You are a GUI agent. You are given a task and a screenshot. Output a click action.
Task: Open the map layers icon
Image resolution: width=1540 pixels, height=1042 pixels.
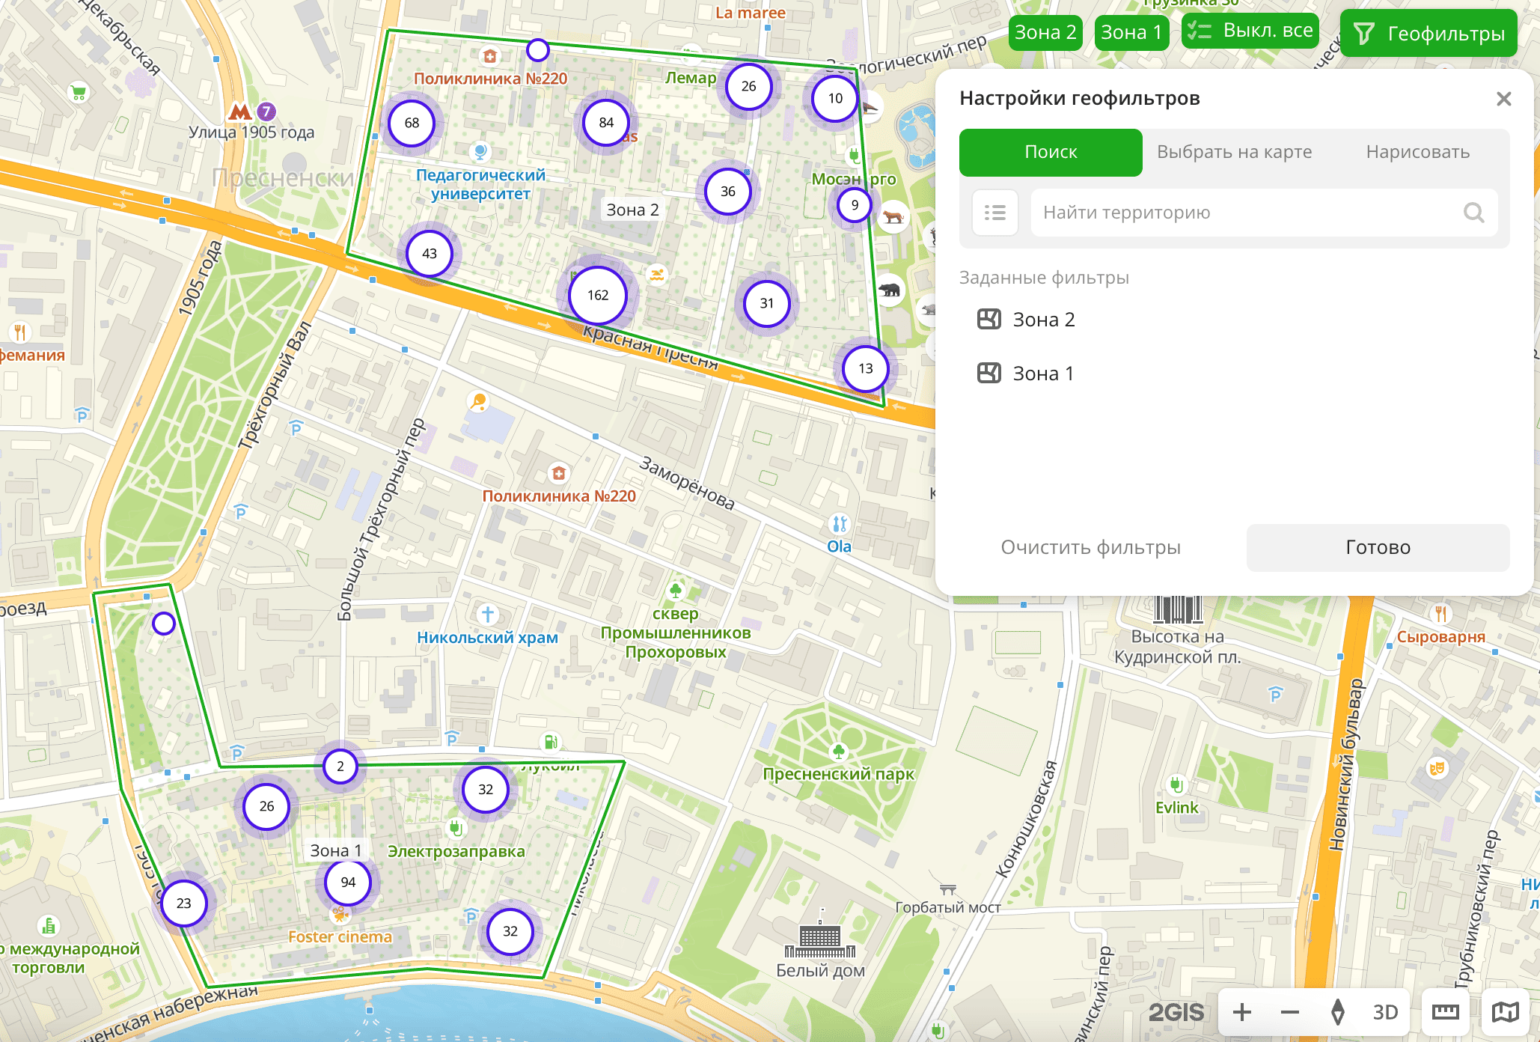pyautogui.click(x=1505, y=1012)
